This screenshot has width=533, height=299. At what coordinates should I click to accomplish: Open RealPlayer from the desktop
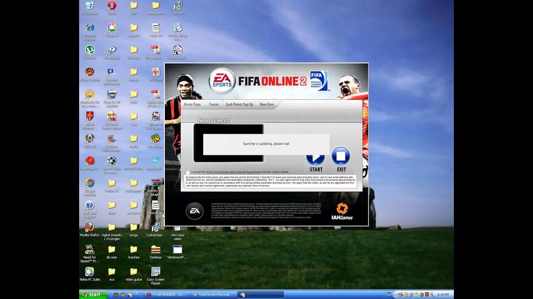[x=111, y=50]
